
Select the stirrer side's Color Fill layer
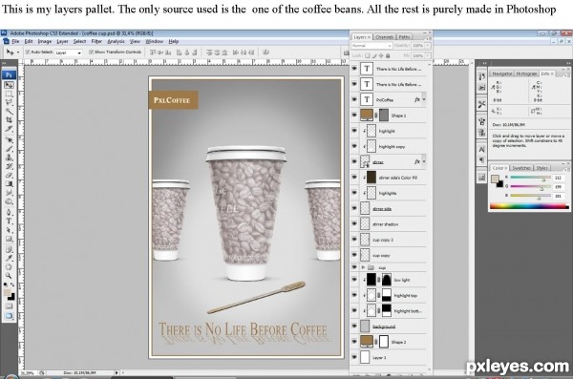[x=392, y=178]
